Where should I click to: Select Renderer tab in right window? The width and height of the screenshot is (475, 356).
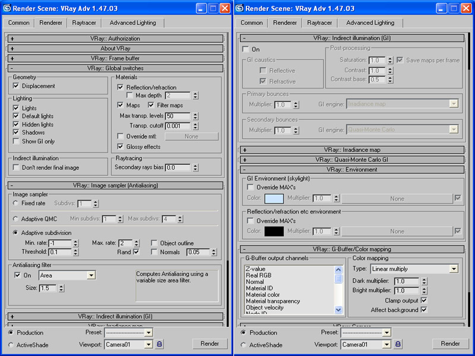[x=285, y=23]
